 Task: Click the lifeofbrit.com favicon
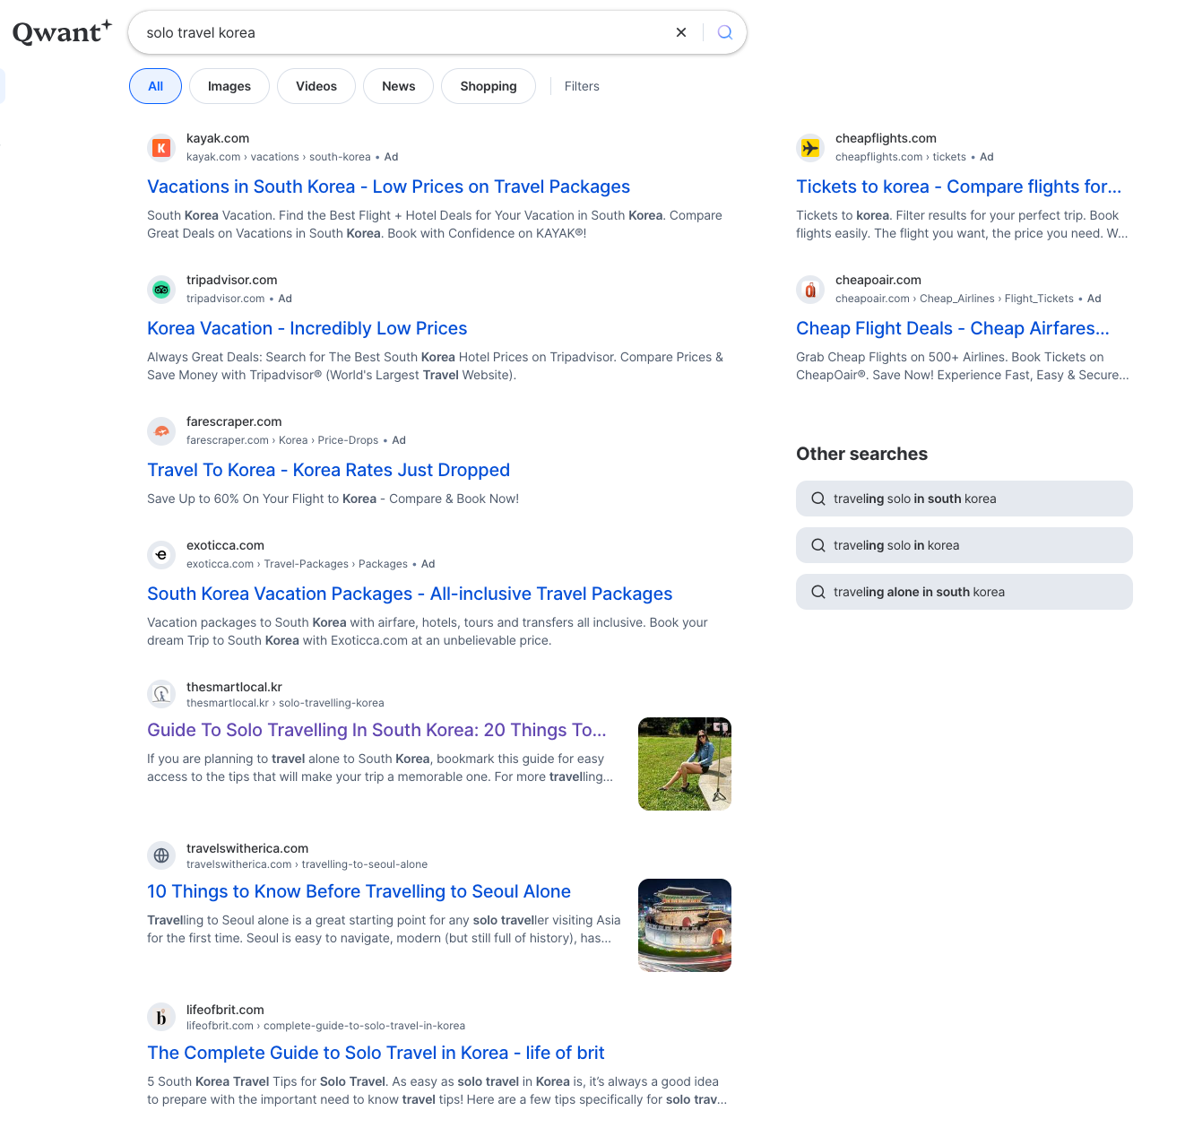(x=161, y=1017)
